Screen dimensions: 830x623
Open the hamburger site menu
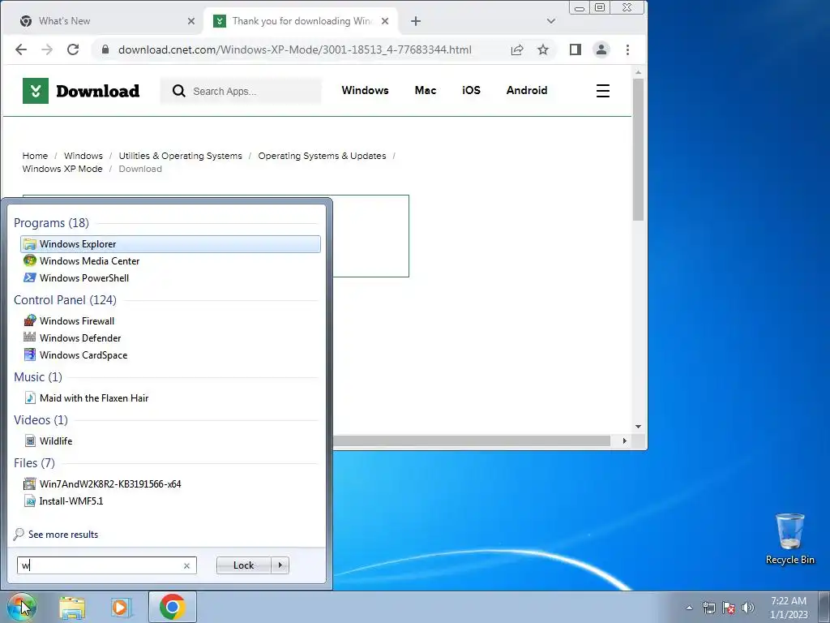[603, 91]
